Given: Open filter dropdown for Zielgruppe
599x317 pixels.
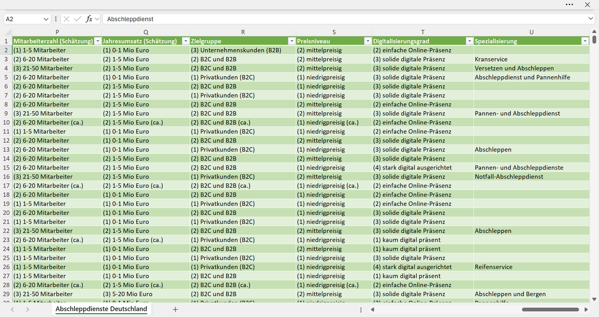Looking at the screenshot, I should point(291,41).
